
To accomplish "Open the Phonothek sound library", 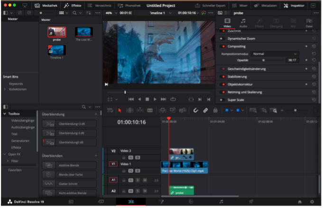I will [129, 6].
